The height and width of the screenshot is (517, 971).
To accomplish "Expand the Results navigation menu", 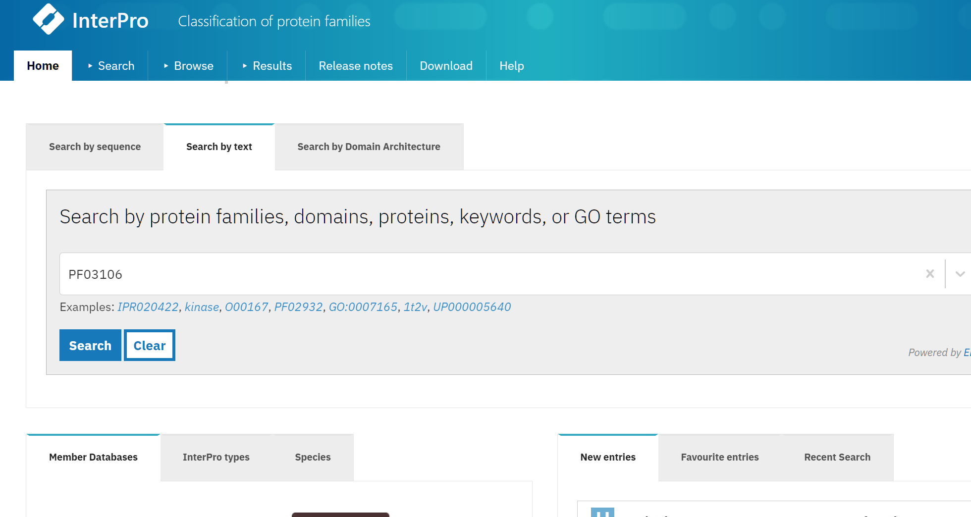I will click(x=267, y=66).
